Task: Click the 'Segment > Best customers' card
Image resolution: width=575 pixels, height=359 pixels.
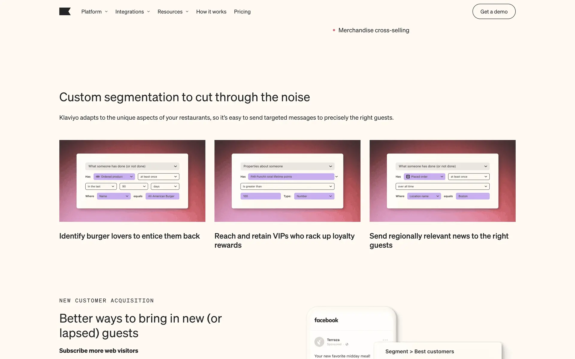Action: click(437, 351)
